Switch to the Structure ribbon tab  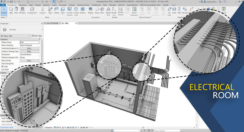(x=23, y=5)
